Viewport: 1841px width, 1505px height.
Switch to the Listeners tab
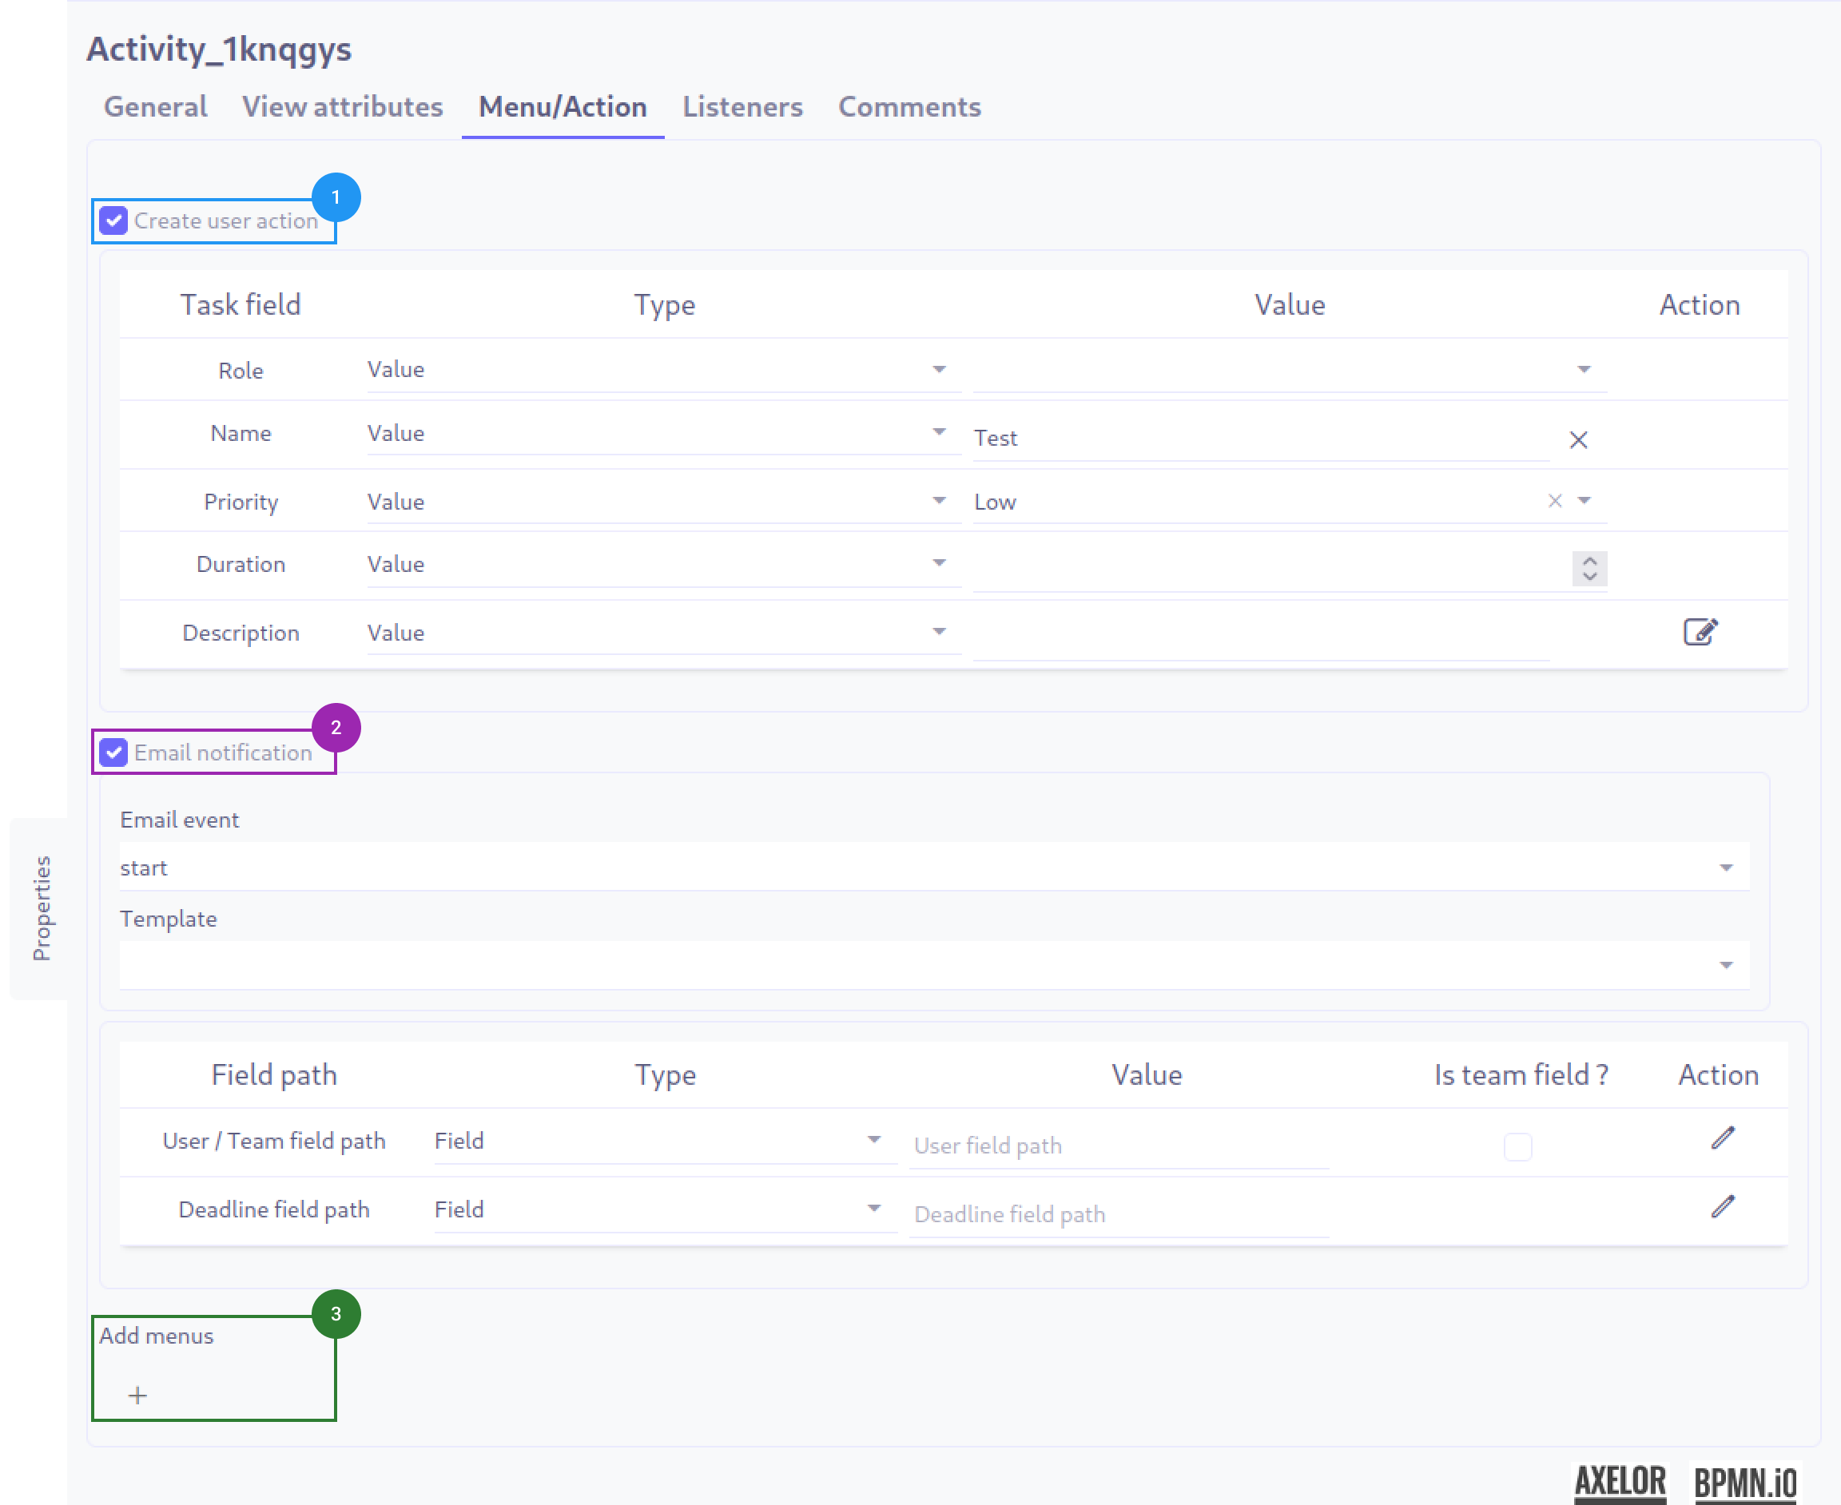click(742, 106)
